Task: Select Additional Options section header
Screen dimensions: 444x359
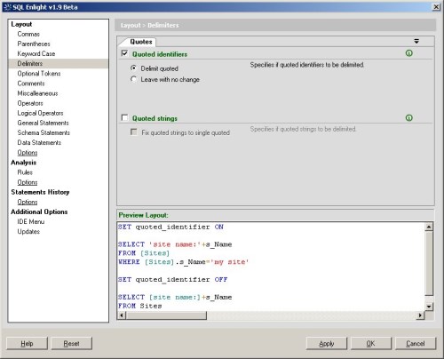Action: (39, 211)
